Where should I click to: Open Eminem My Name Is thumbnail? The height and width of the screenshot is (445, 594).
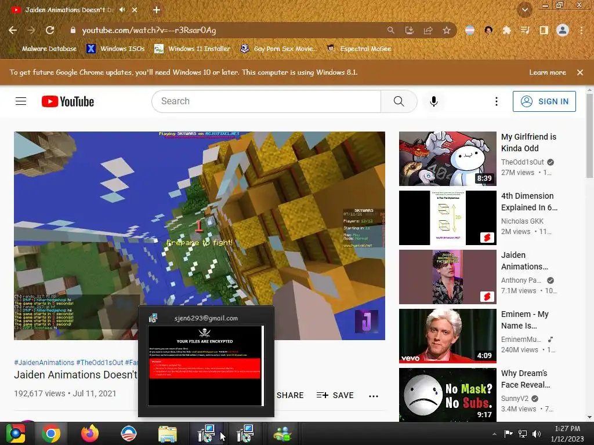[447, 336]
